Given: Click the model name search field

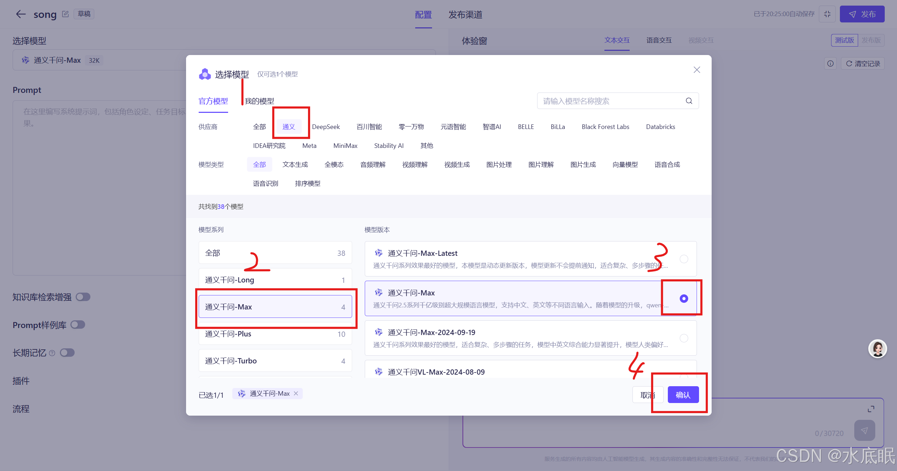Looking at the screenshot, I should click(610, 101).
